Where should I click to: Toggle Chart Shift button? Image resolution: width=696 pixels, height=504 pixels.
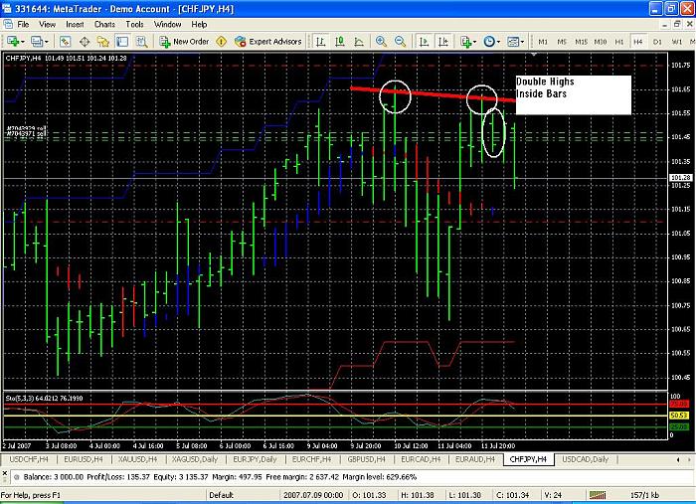[x=443, y=42]
